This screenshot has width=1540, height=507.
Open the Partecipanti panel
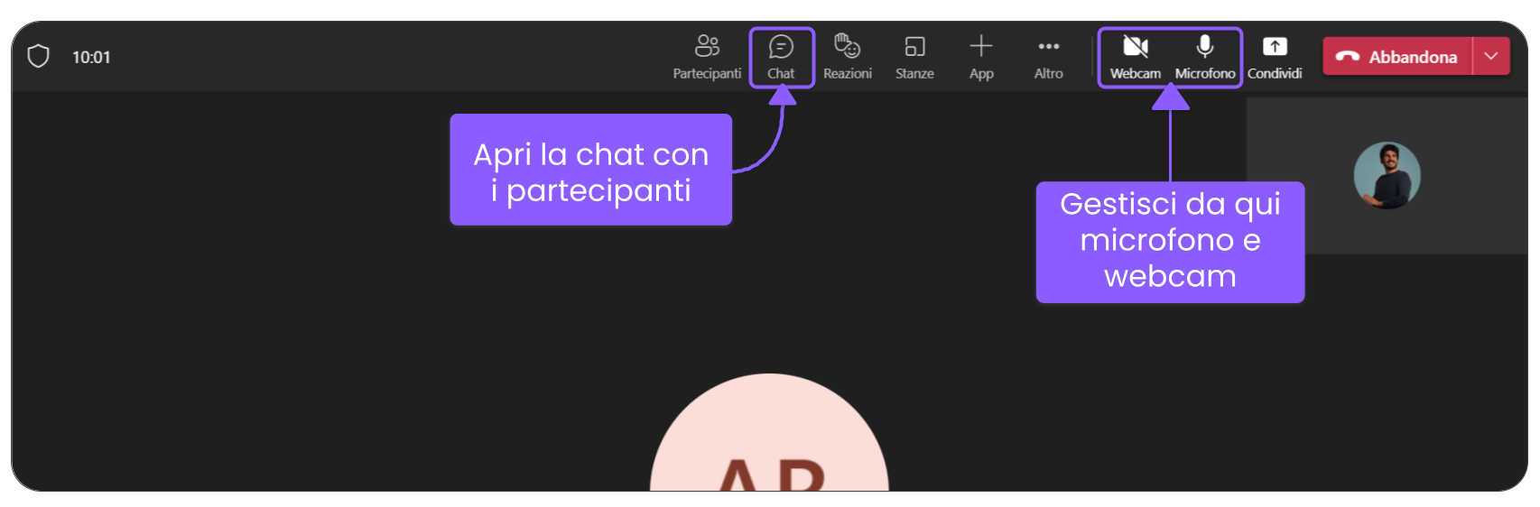click(x=707, y=57)
